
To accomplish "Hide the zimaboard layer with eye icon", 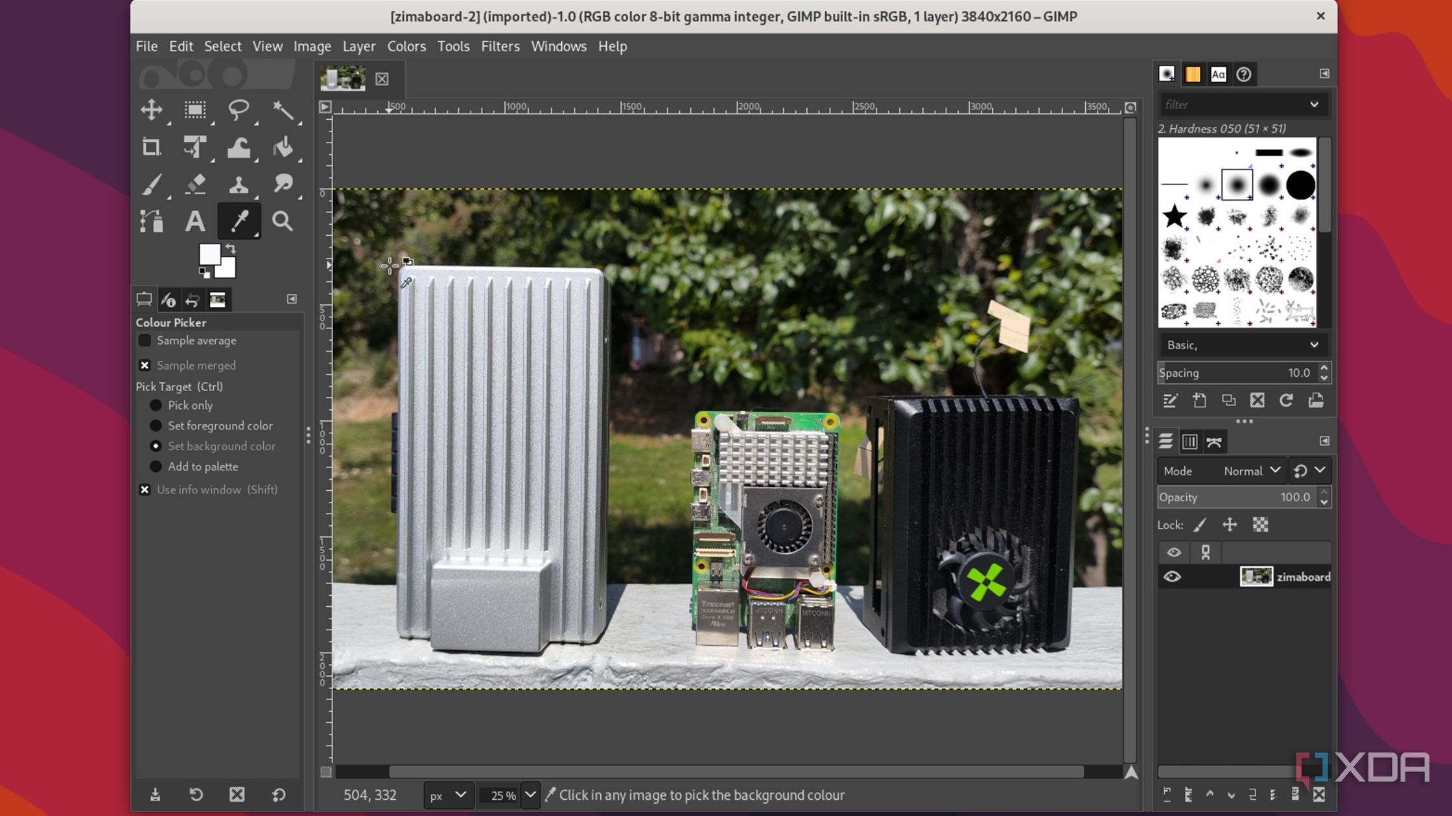I will (x=1172, y=576).
